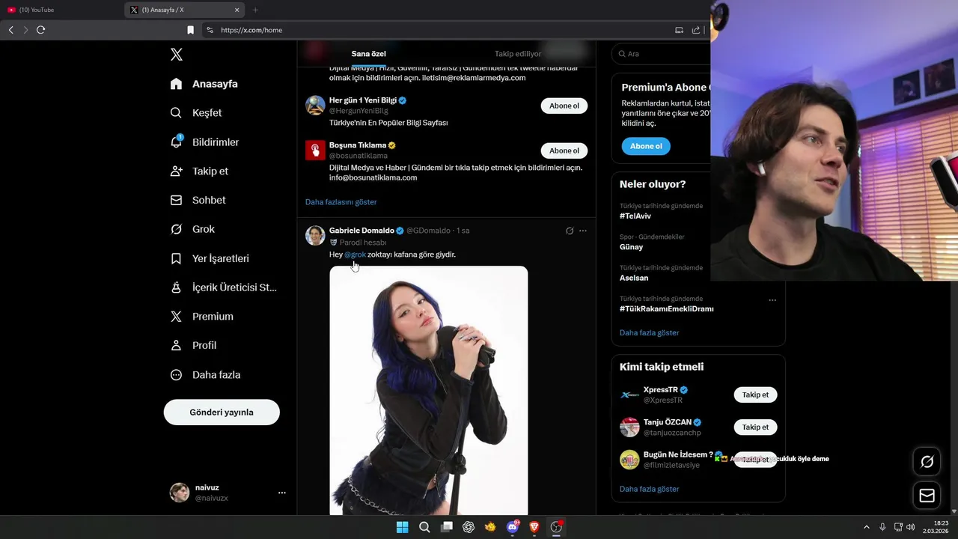958x539 pixels.
Task: Open the Takip et sidebar item
Action: click(x=199, y=171)
